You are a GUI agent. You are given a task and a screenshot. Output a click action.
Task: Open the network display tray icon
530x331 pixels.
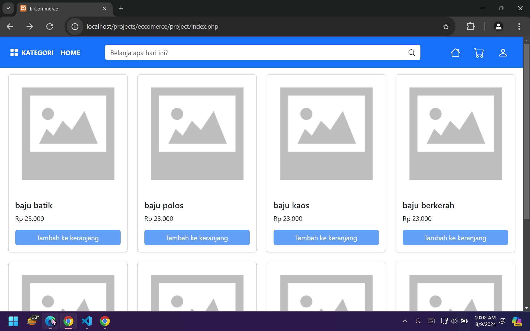point(444,321)
